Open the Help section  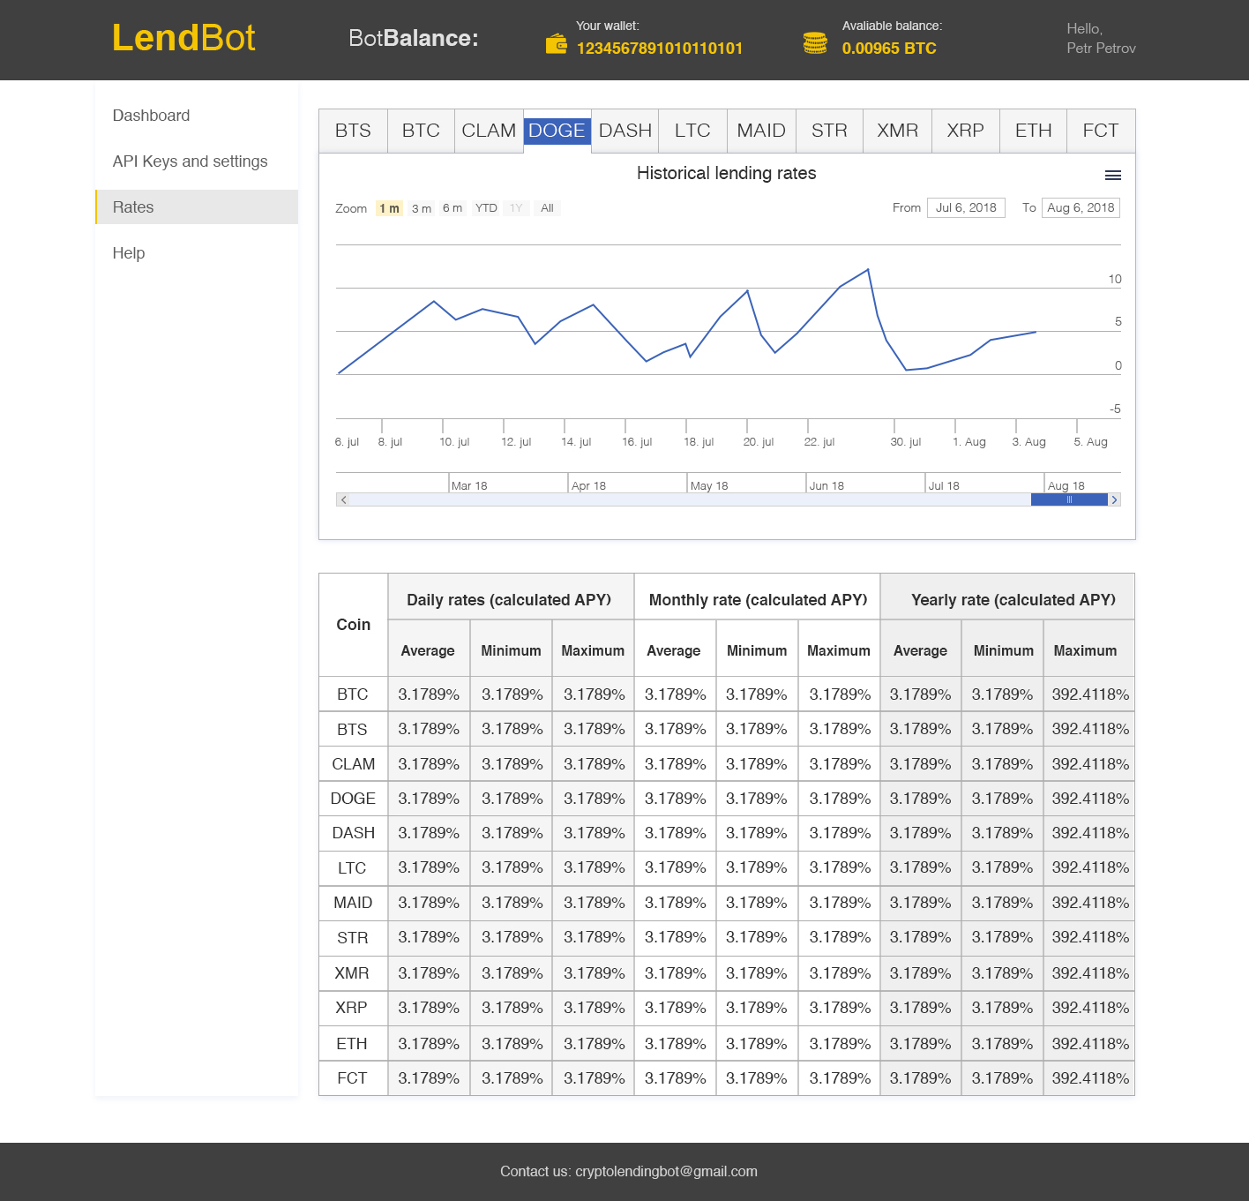[128, 253]
